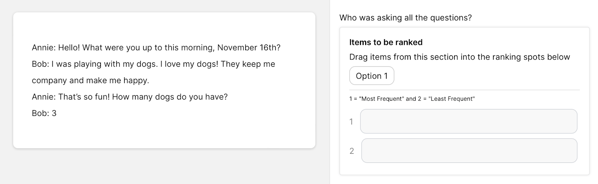
Task: Click Annie's "Hello! What were you up to" line
Action: pos(156,47)
